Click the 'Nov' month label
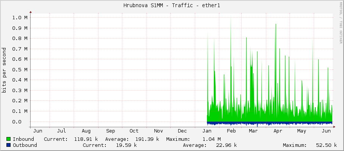Image resolution: width=344 pixels, height=151 pixels. (158, 131)
